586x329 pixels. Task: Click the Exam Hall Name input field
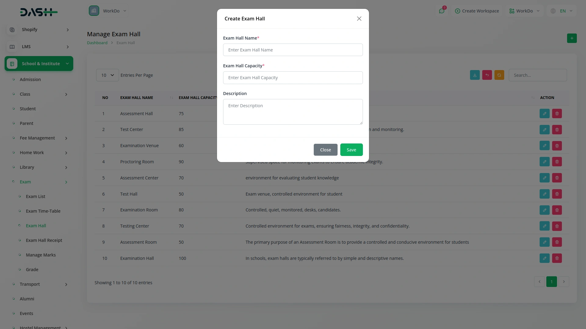(x=293, y=50)
